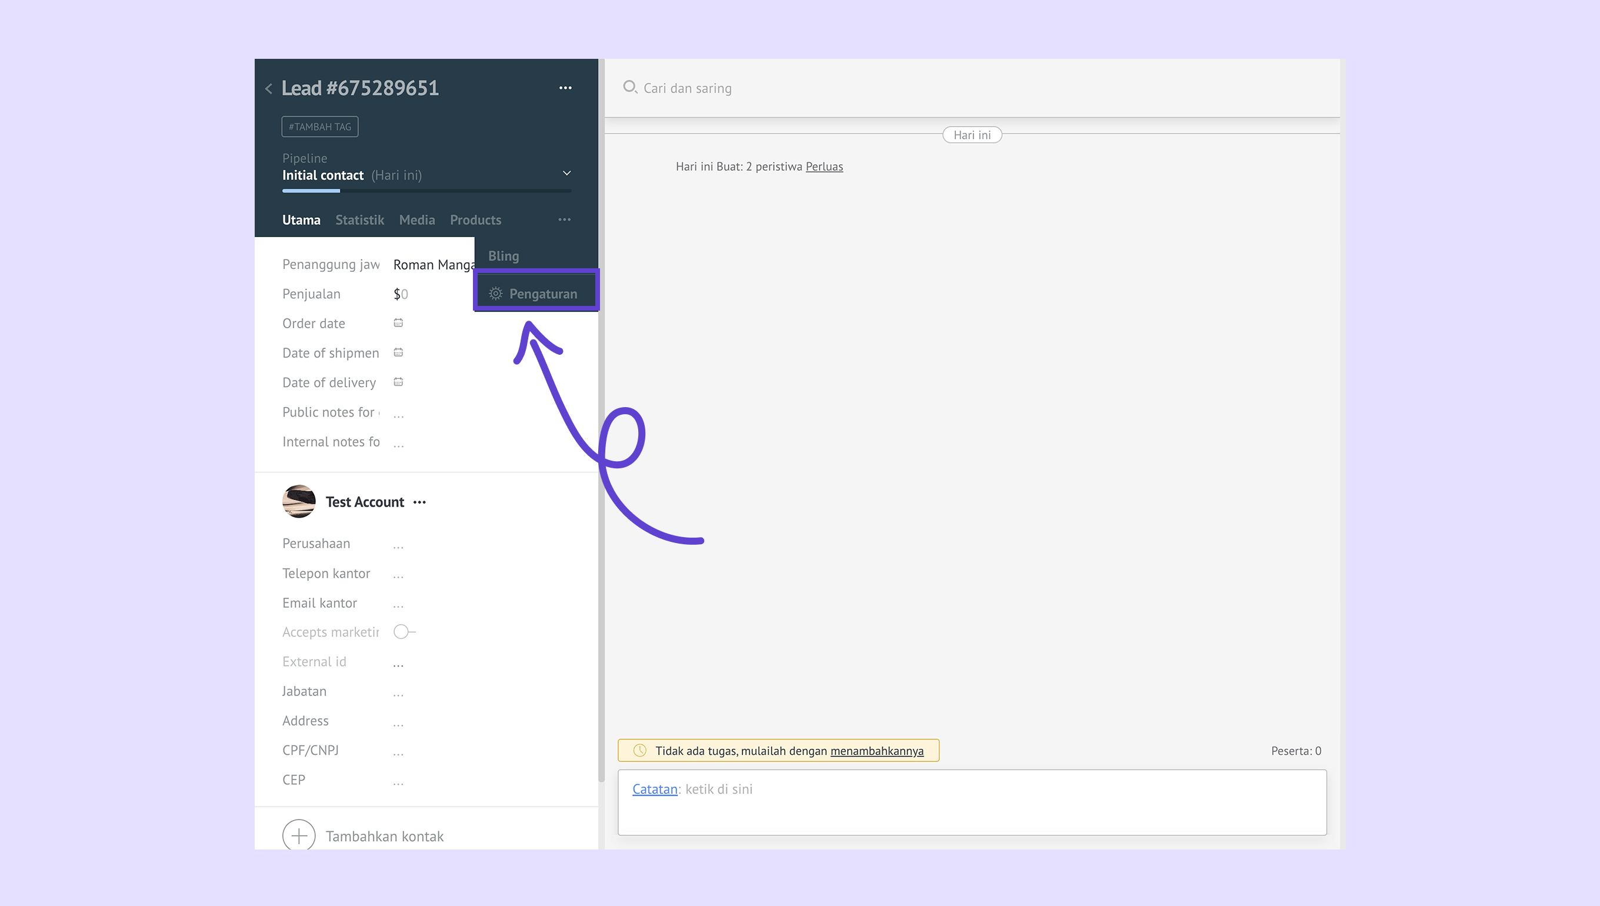1600x906 pixels.
Task: Open the Catatan note type selector
Action: coord(655,789)
